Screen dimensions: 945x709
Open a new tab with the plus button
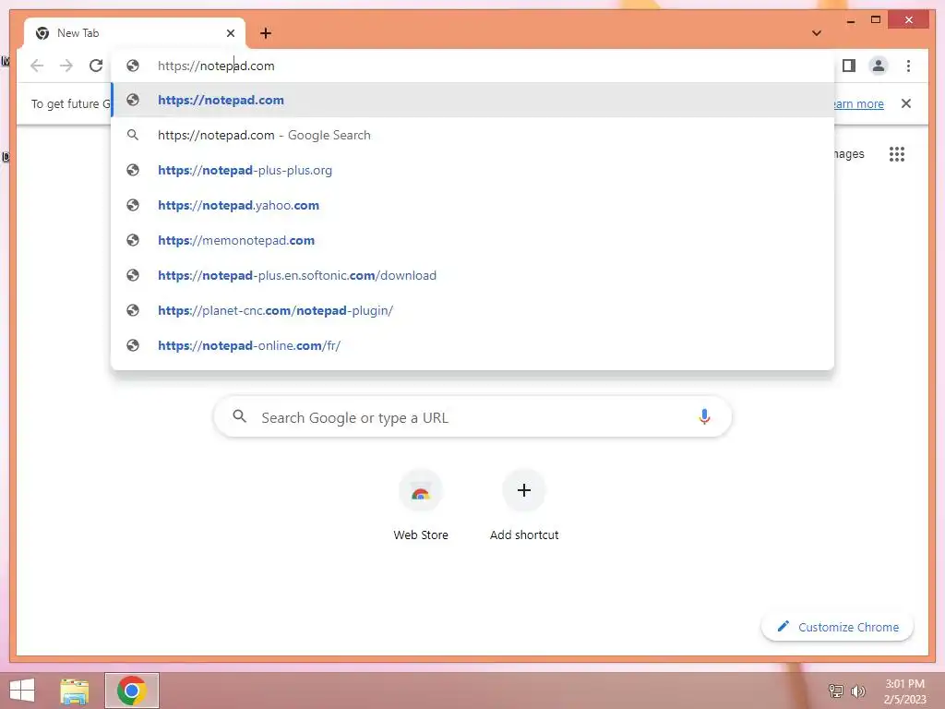(x=266, y=33)
